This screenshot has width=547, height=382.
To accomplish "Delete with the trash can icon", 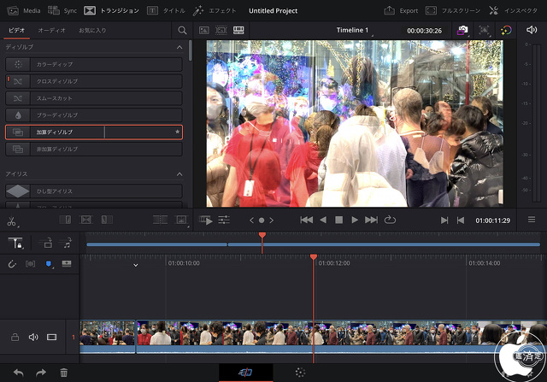I will point(63,373).
